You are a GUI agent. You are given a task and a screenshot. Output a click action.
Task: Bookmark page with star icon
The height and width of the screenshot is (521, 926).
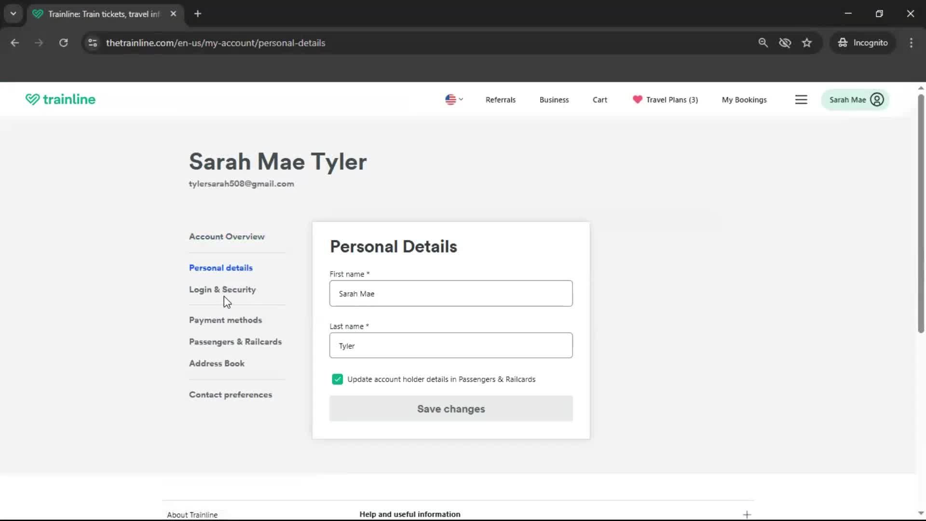point(807,43)
